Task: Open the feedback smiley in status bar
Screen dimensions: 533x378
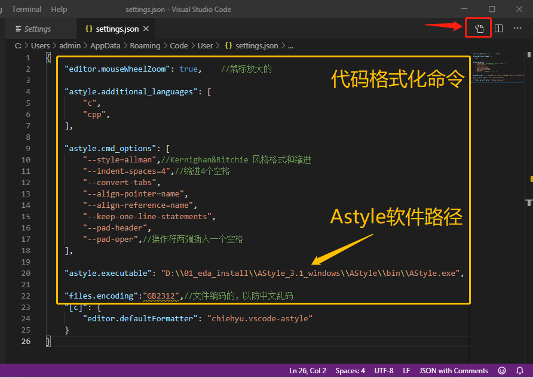Action: click(x=501, y=370)
